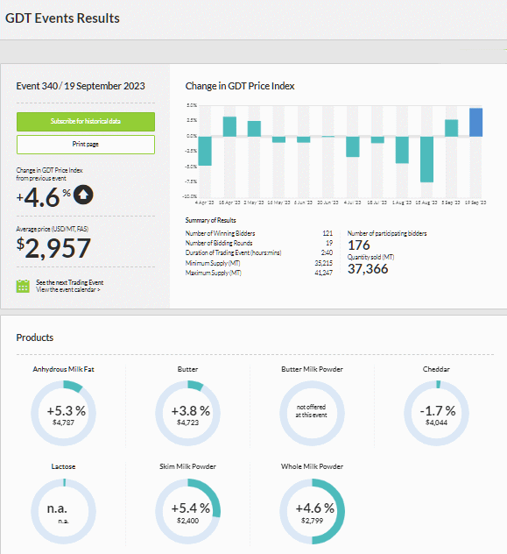Viewport: 507px width, 554px height.
Task: Select the 16 May '23 bar in the chart
Action: [278, 139]
